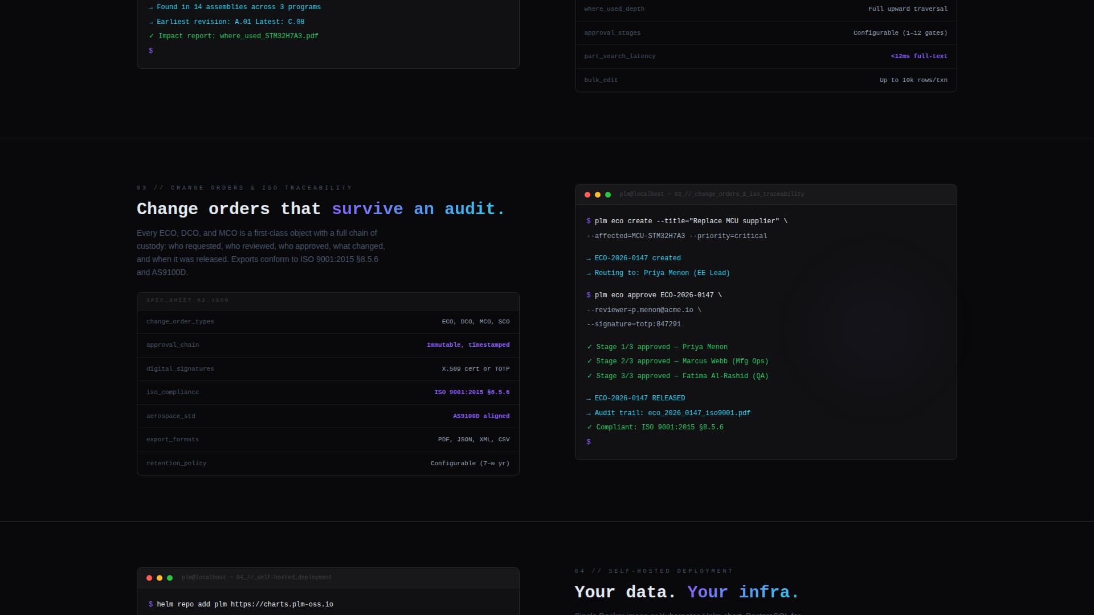Click the SPEC_SHEET.02.JSON table header
The width and height of the screenshot is (1094, 615).
click(328, 301)
